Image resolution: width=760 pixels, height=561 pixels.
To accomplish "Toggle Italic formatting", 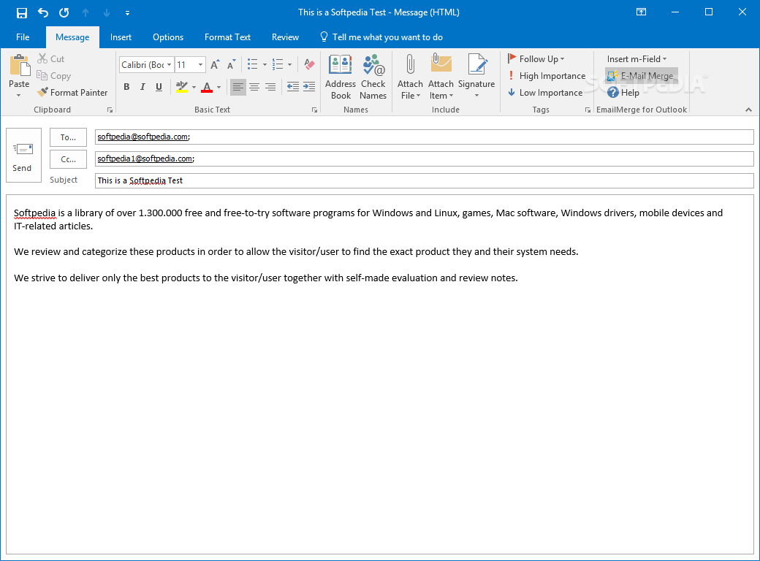I will pyautogui.click(x=142, y=87).
